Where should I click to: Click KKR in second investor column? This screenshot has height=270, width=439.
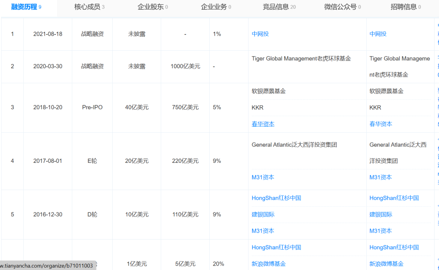(375, 108)
